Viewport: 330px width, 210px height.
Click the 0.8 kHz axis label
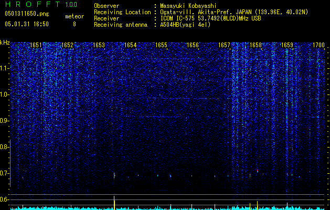[4, 147]
